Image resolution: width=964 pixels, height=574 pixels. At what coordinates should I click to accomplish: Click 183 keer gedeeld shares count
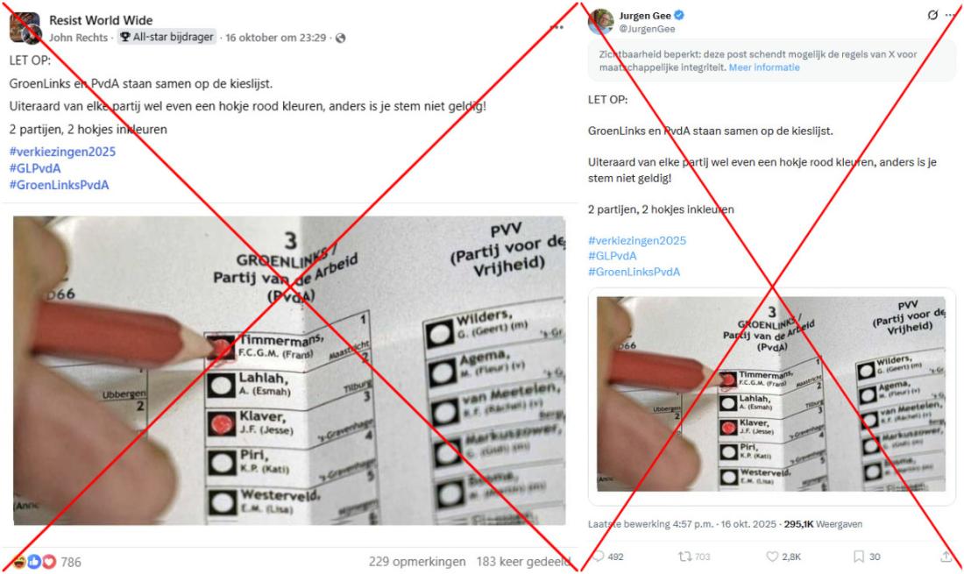(523, 562)
